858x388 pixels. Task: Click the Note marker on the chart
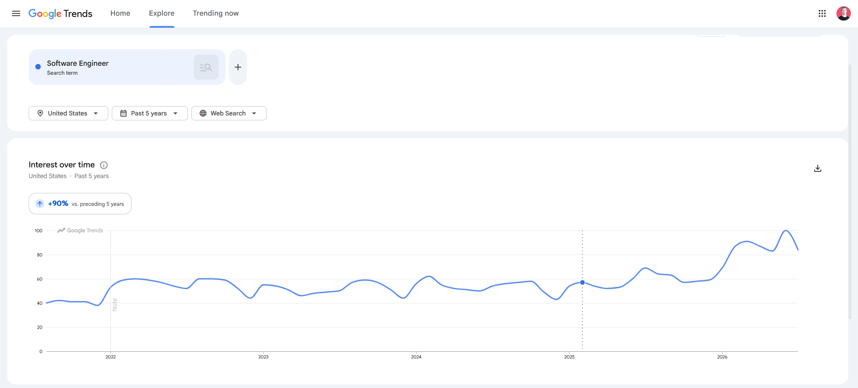click(115, 304)
